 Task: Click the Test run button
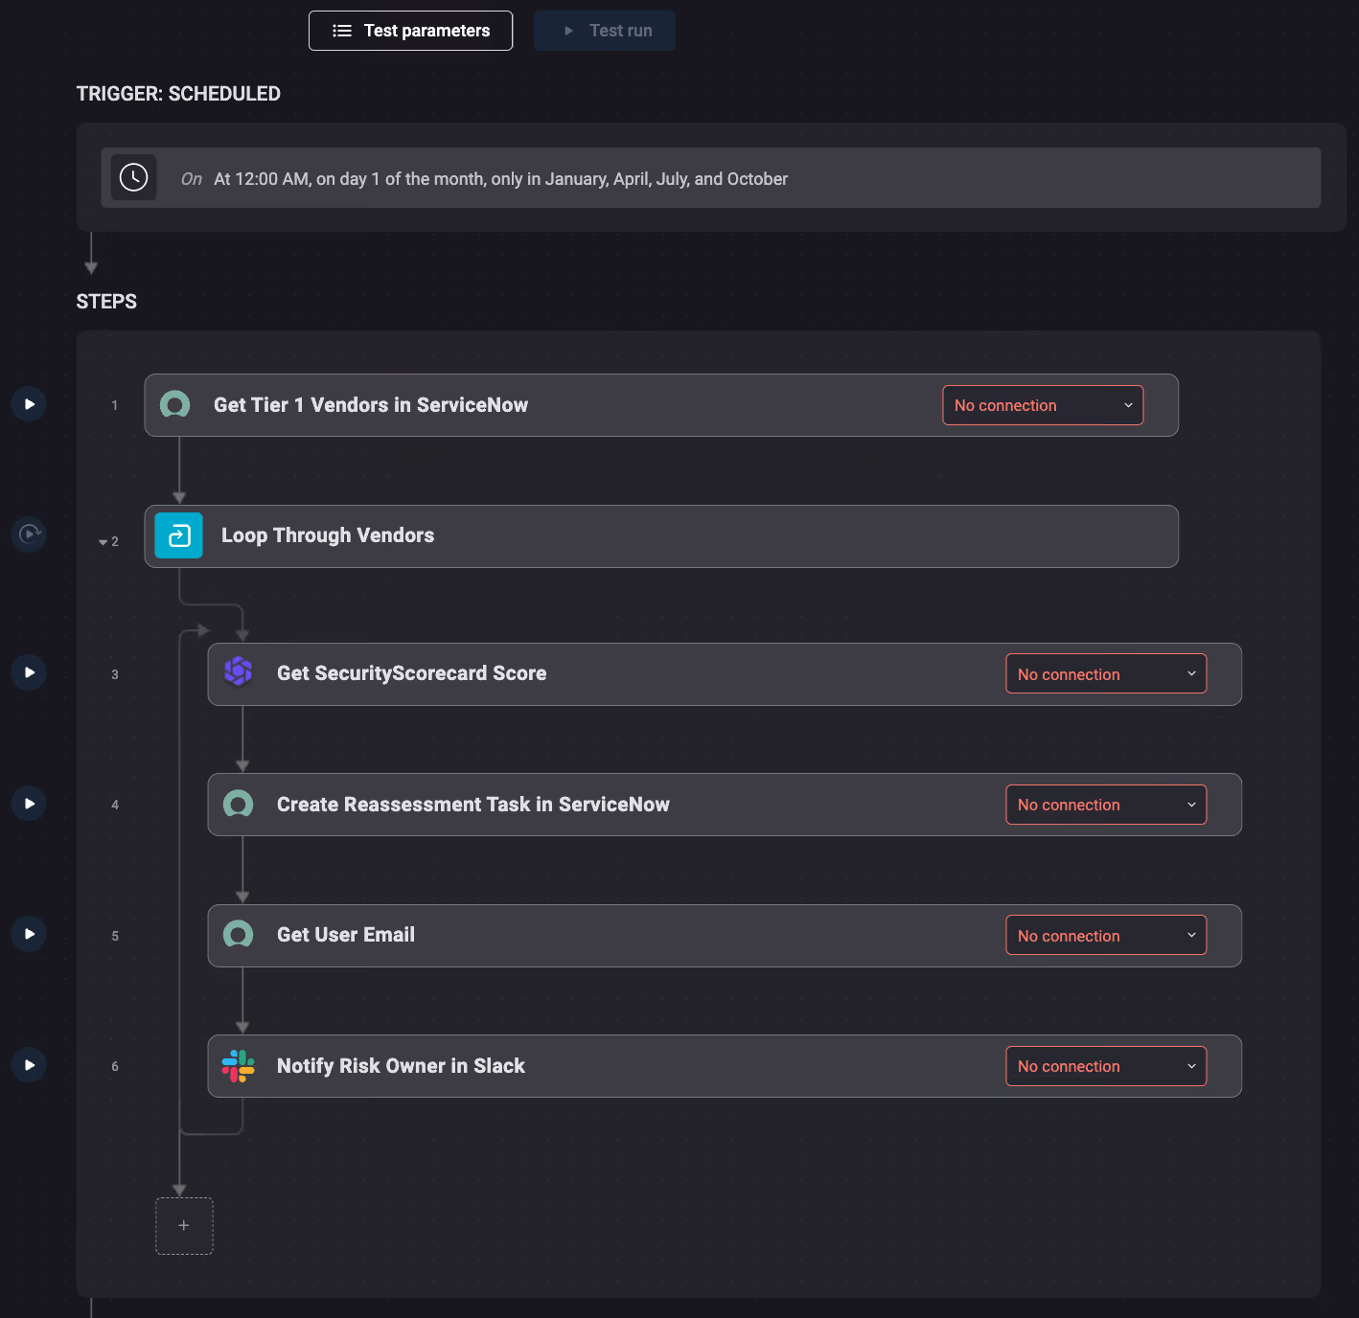pyautogui.click(x=605, y=31)
